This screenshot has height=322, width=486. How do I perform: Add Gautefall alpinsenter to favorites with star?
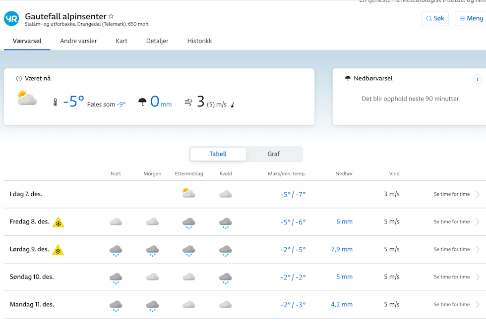[111, 16]
